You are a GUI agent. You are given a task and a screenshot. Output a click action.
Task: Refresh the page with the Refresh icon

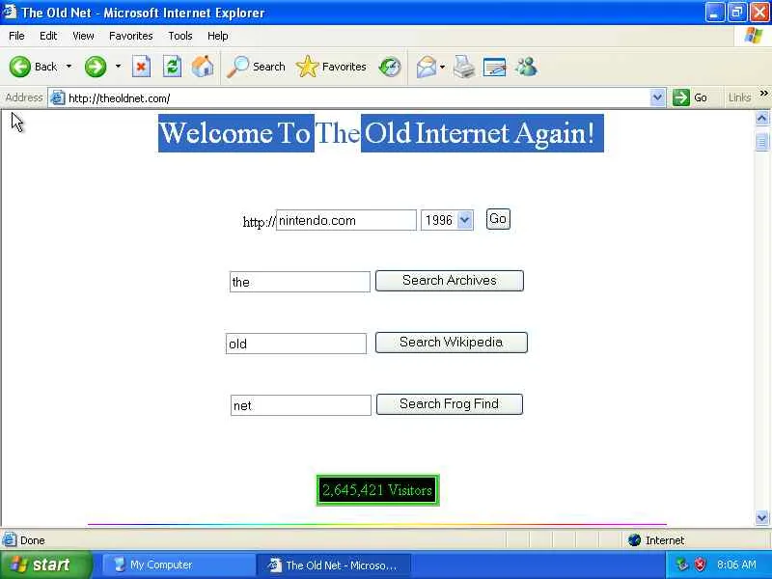[172, 67]
